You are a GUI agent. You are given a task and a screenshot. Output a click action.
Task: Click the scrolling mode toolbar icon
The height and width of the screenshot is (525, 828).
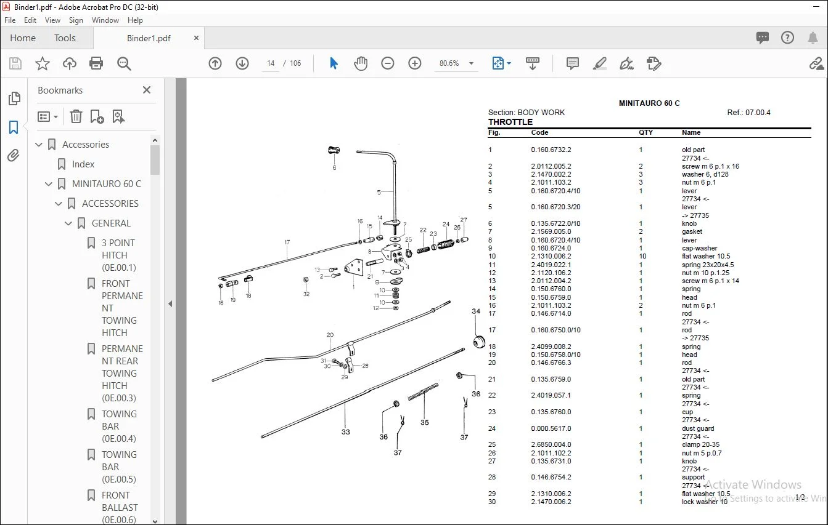[x=533, y=63]
